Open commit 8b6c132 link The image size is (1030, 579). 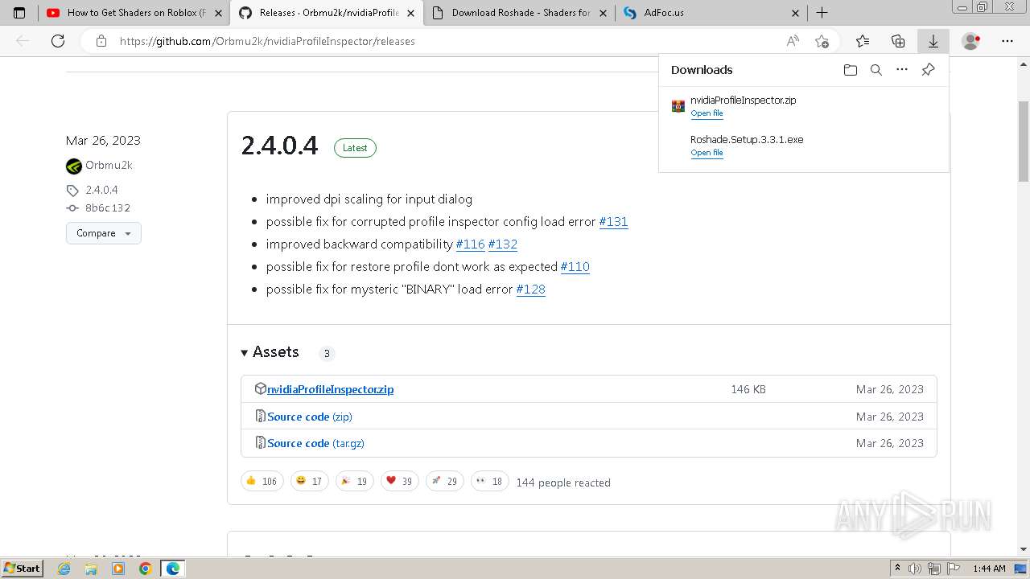pos(108,207)
